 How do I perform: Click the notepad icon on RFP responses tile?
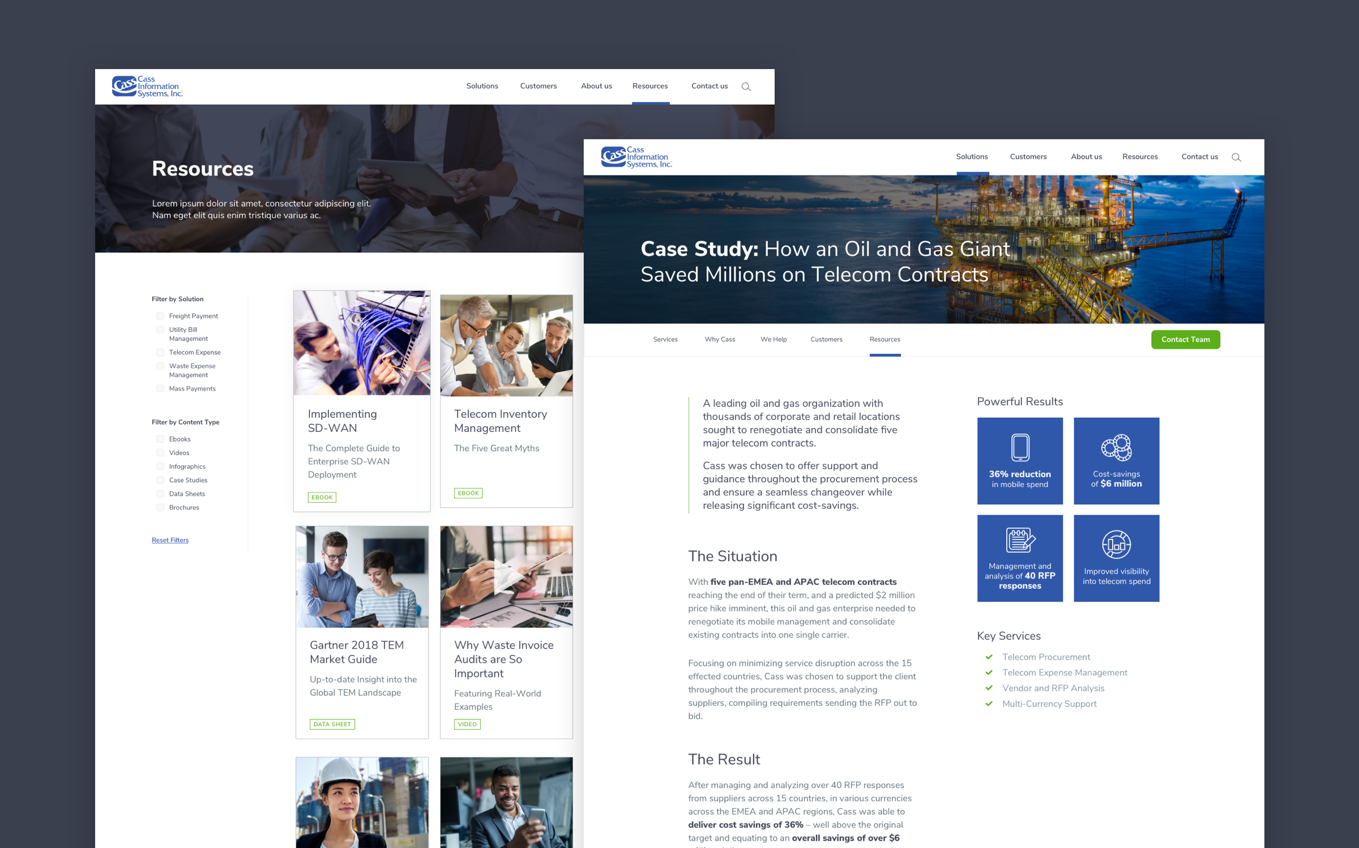pyautogui.click(x=1020, y=540)
